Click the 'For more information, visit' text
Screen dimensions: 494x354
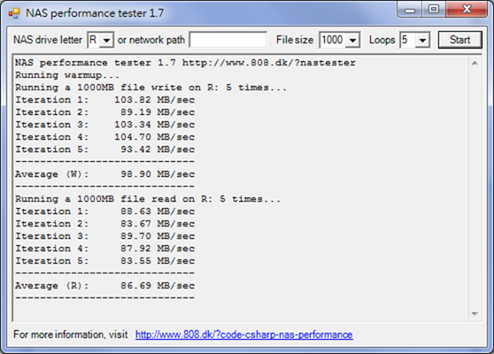pyautogui.click(x=71, y=335)
